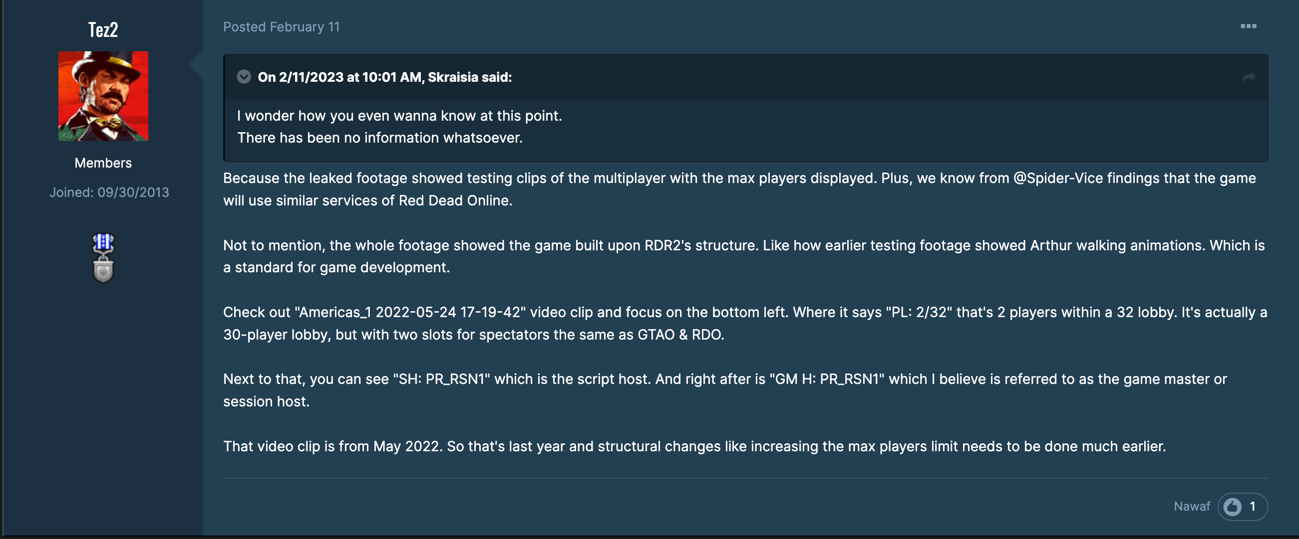The image size is (1299, 539).
Task: Like the post with the reaction pill button
Action: pyautogui.click(x=1242, y=506)
